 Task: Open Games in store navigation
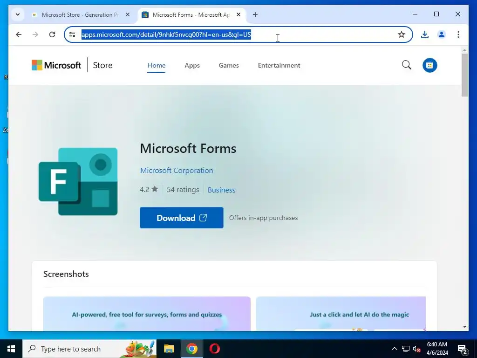[228, 65]
